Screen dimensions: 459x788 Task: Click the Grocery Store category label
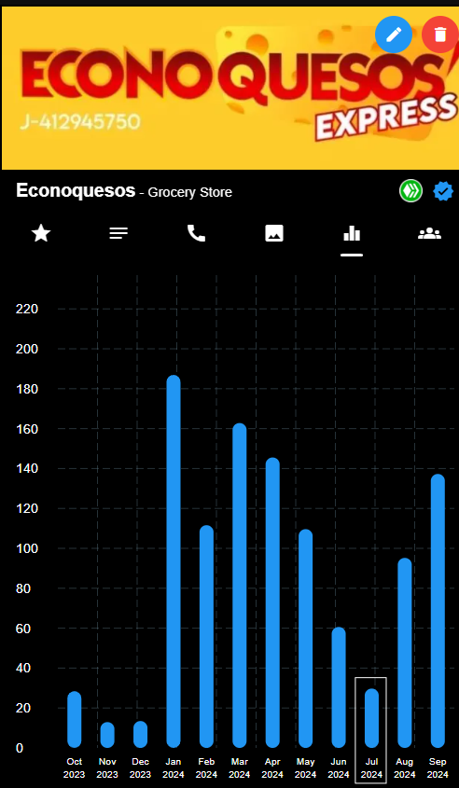[190, 192]
